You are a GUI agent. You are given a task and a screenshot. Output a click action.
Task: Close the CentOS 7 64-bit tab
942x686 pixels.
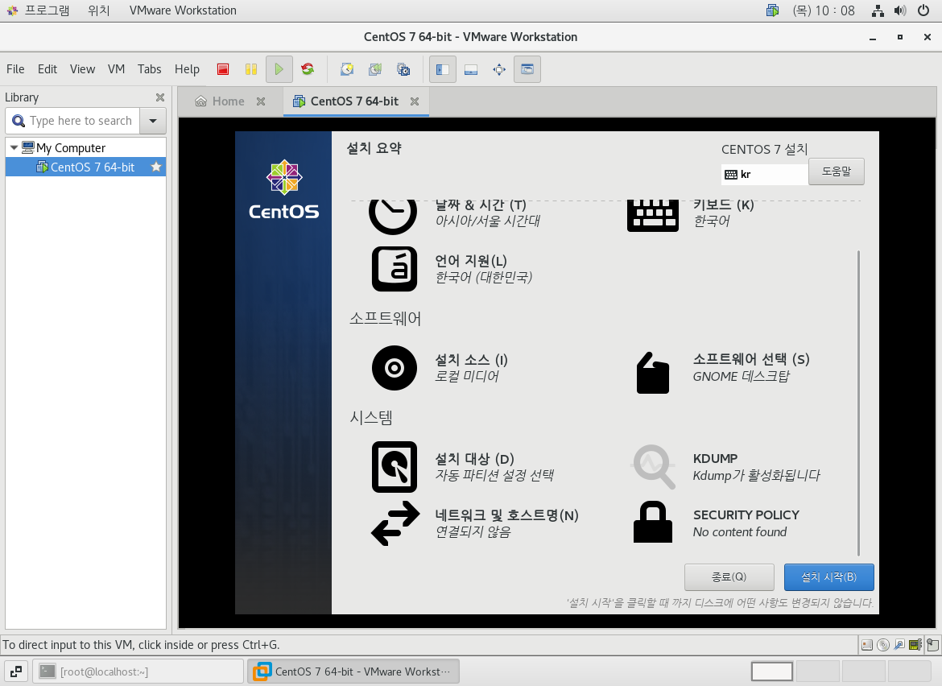point(415,101)
